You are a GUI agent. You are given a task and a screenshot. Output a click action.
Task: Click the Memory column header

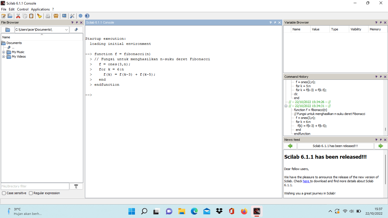tap(378, 29)
